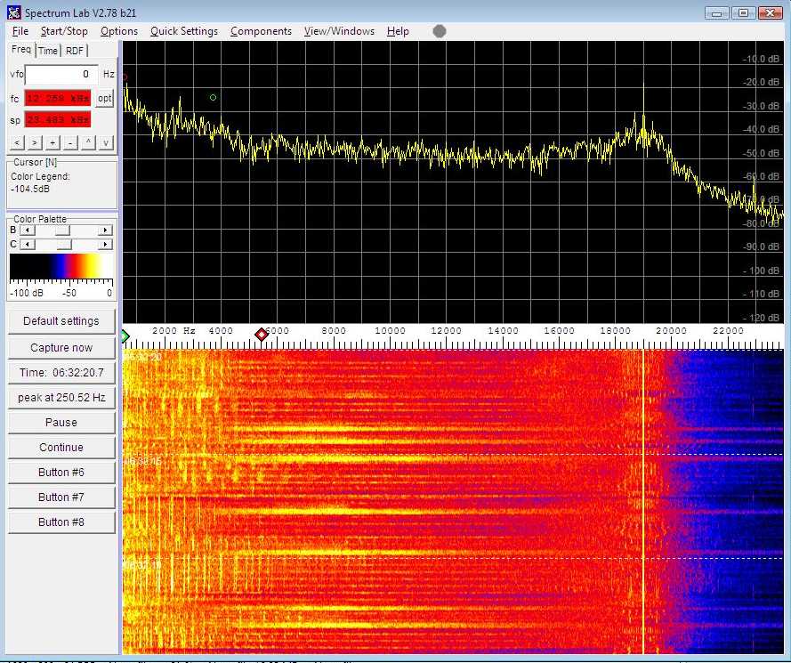The image size is (791, 663).
Task: Click the opt button next to fc
Action: click(x=105, y=98)
